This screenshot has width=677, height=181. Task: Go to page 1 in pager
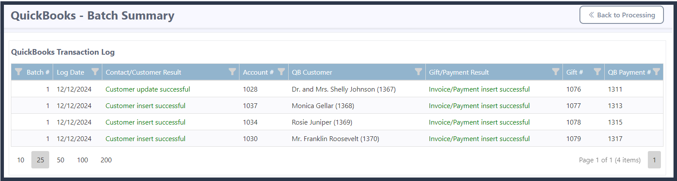(x=654, y=160)
